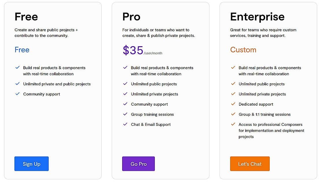Screen dimensions: 320x183
Task: Click the blue Sign Up button
Action: click(31, 164)
